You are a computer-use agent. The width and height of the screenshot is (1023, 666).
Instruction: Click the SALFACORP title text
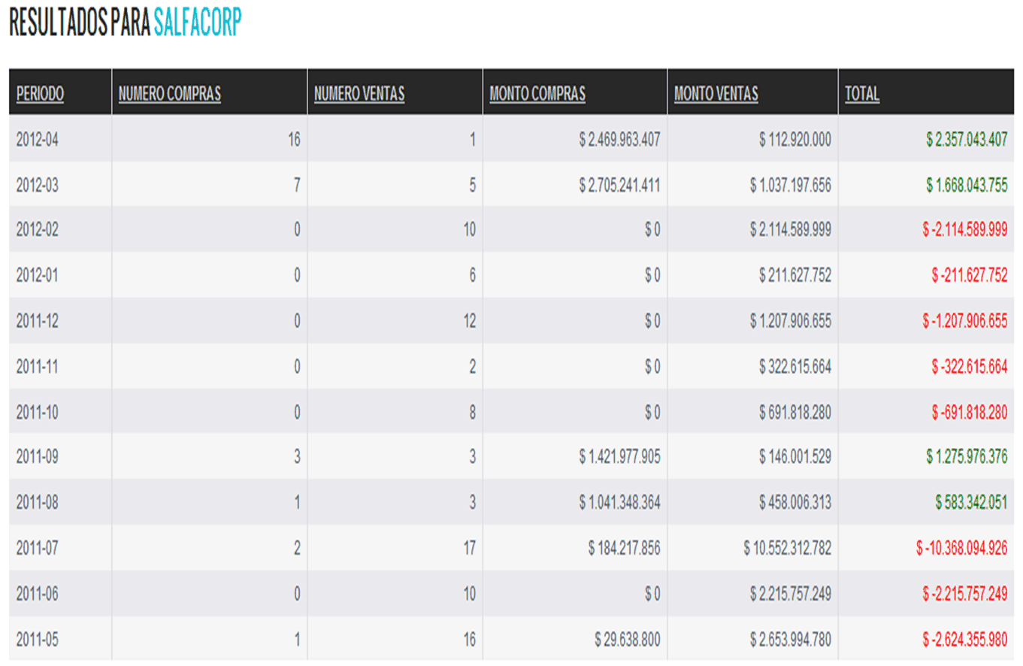198,23
